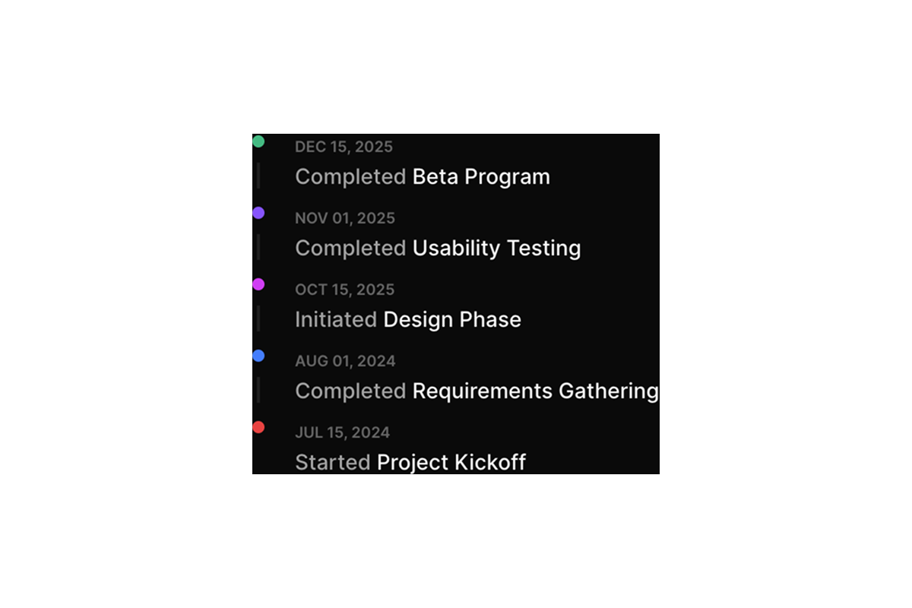
Task: Click the Completed status before Usability Testing
Action: click(x=350, y=248)
